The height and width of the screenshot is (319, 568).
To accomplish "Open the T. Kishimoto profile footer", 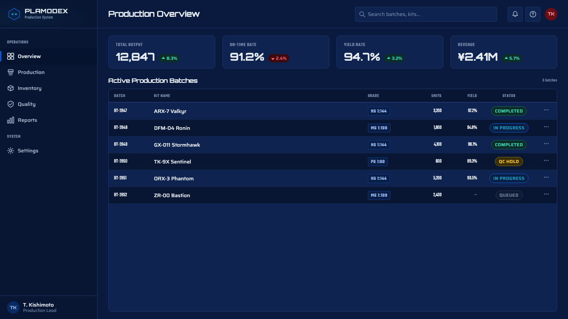I will point(49,307).
